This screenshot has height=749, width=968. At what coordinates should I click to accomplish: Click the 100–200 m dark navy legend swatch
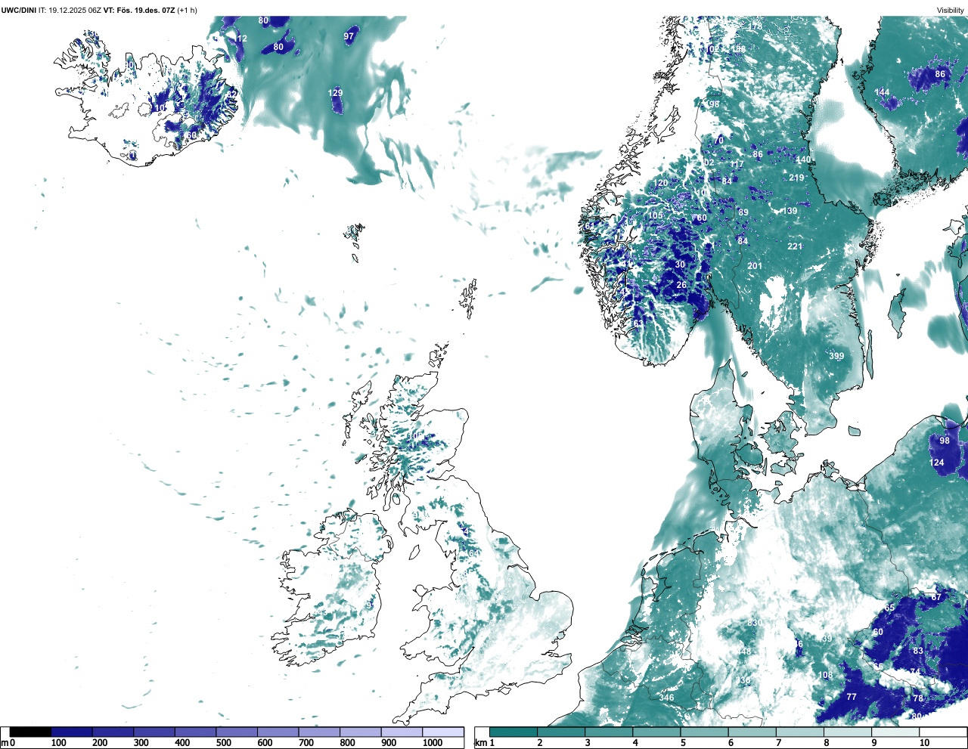click(x=72, y=732)
